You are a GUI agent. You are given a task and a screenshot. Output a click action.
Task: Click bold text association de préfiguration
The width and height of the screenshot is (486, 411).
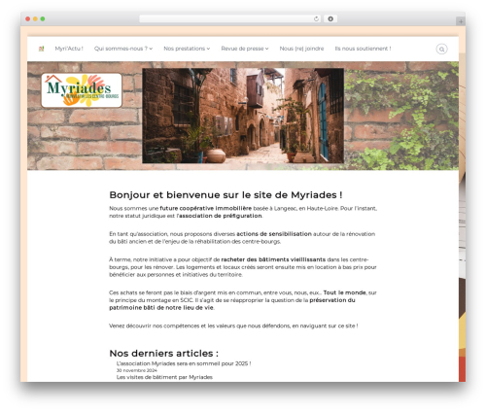pyautogui.click(x=221, y=216)
